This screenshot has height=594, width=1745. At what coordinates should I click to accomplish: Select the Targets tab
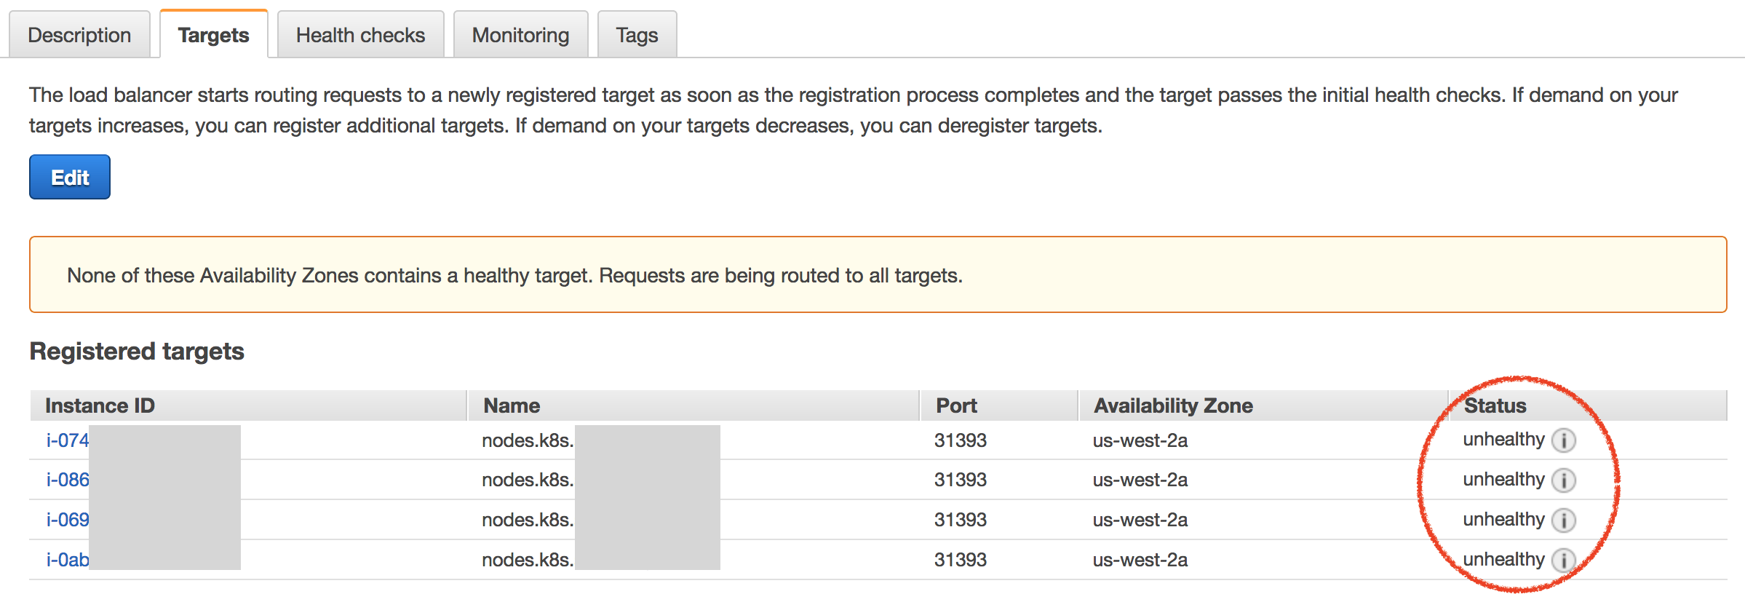(x=214, y=35)
